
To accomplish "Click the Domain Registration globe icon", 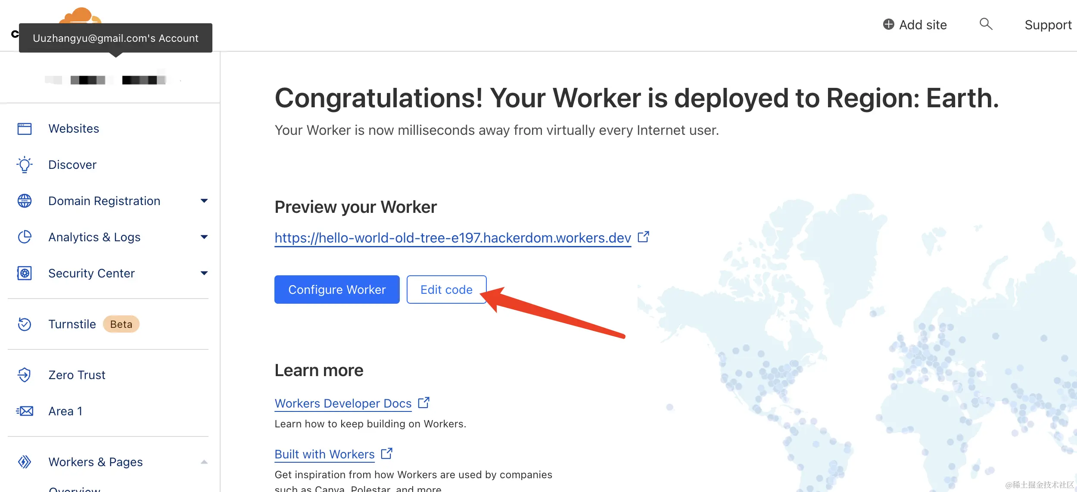I will (25, 201).
